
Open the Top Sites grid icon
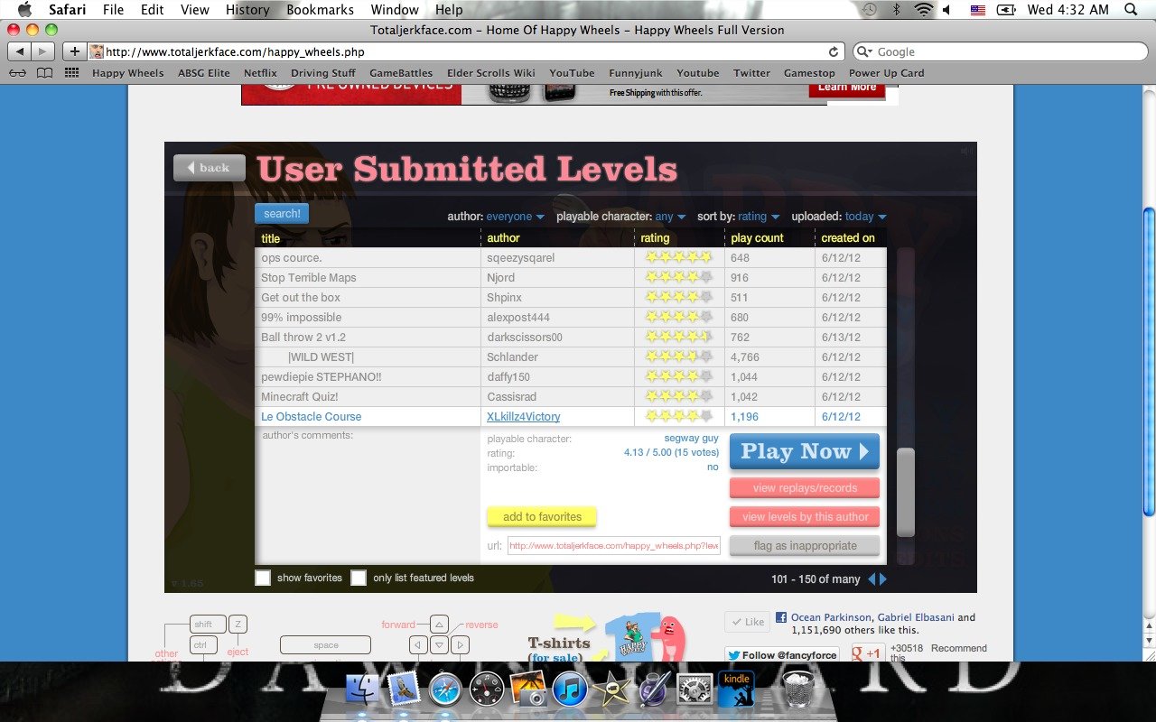71,73
